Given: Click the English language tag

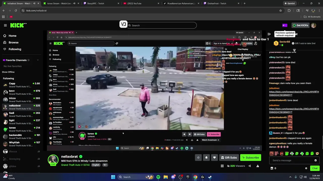Looking at the screenshot, I should pos(96,165).
